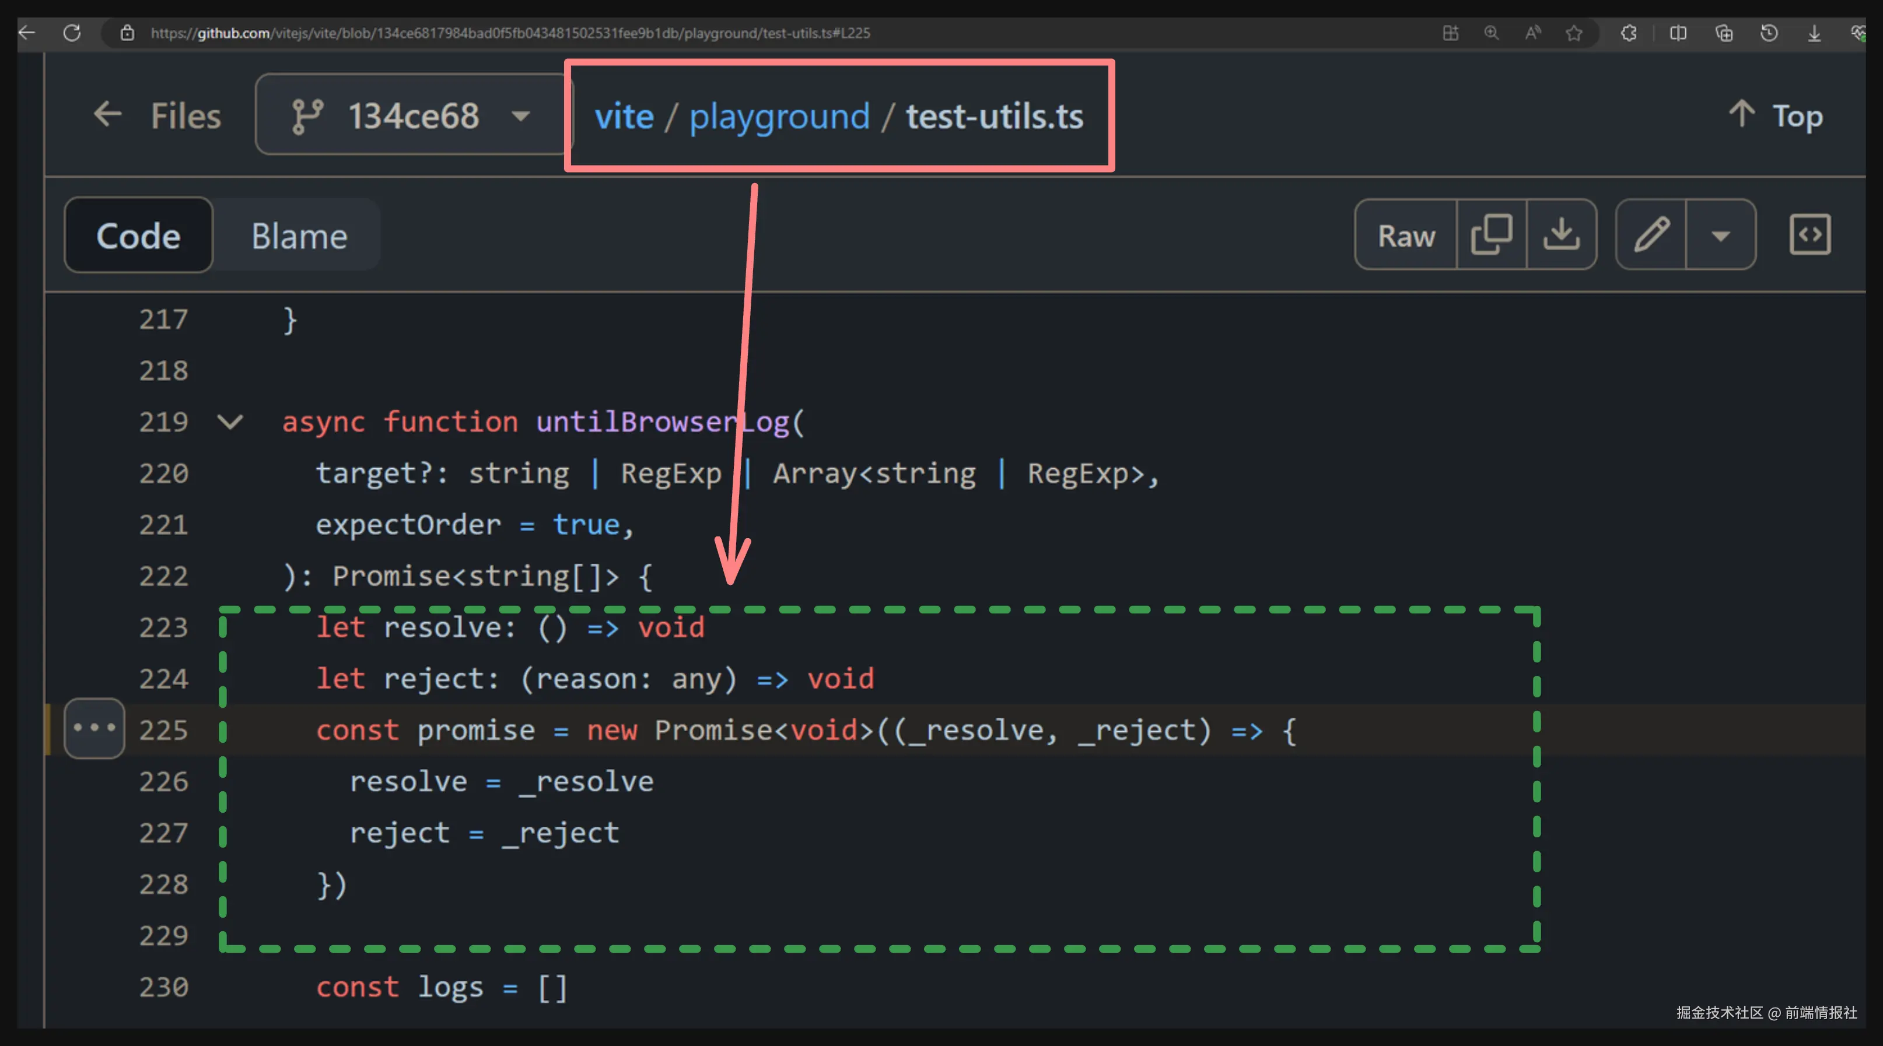Go to playground folder breadcrumb
1883x1046 pixels.
[779, 116]
